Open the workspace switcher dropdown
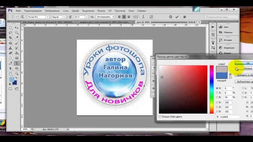Viewport: 253px width, 142px height. coord(222,17)
